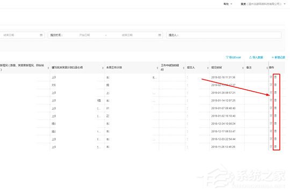
Task: Pick 结束日期 in 提交时间 filter
Action: click(x=127, y=35)
